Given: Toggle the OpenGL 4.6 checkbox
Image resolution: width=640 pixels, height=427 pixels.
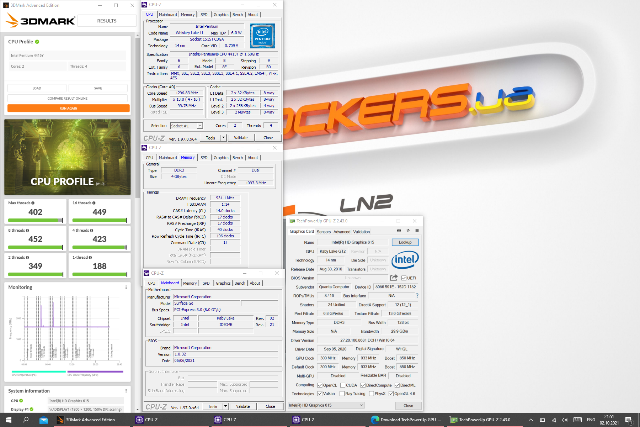Looking at the screenshot, I should pyautogui.click(x=391, y=394).
